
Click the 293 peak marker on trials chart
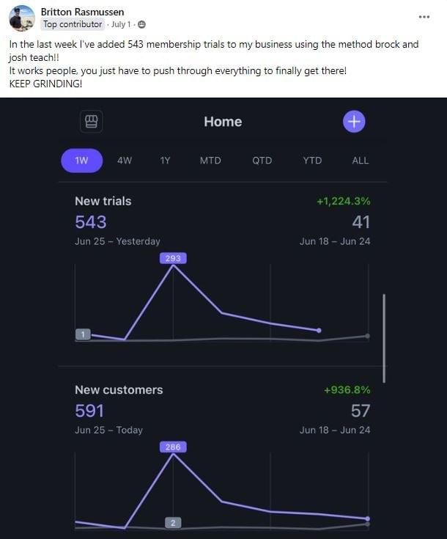pos(173,258)
